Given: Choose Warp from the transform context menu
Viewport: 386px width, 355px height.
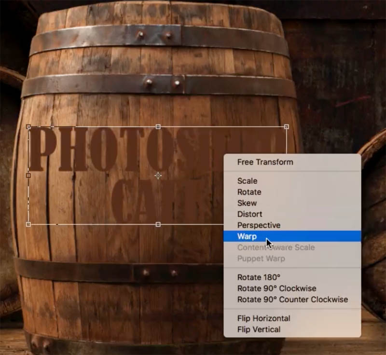Looking at the screenshot, I should coord(247,236).
